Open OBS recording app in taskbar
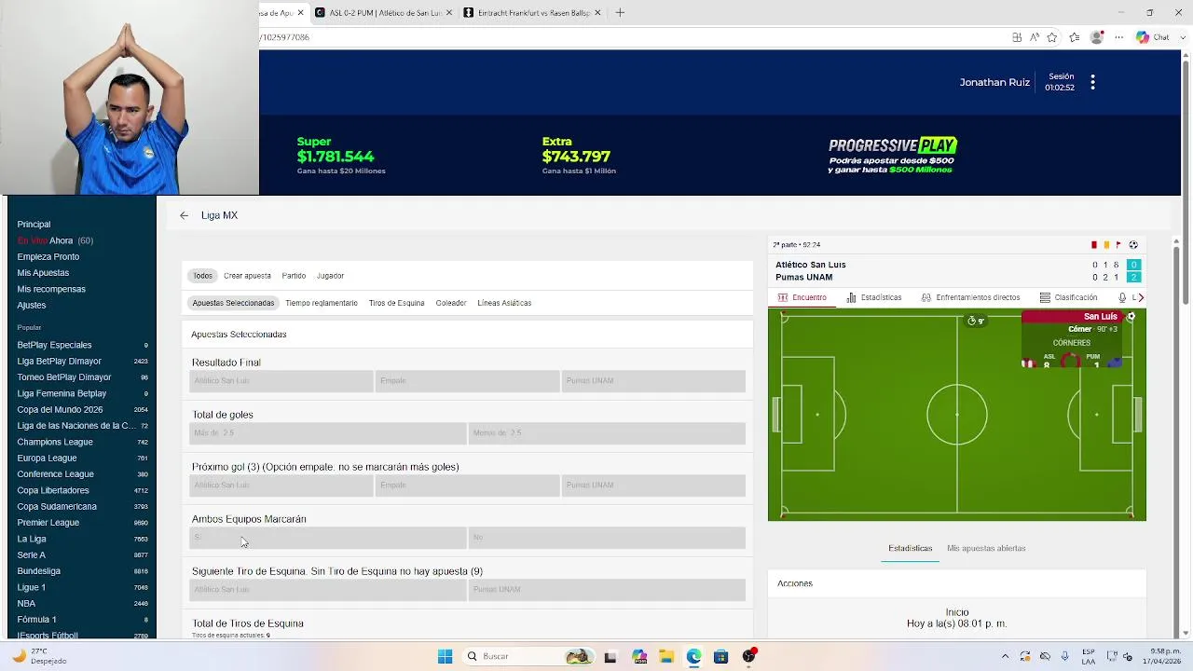The height and width of the screenshot is (671, 1193). 748,656
